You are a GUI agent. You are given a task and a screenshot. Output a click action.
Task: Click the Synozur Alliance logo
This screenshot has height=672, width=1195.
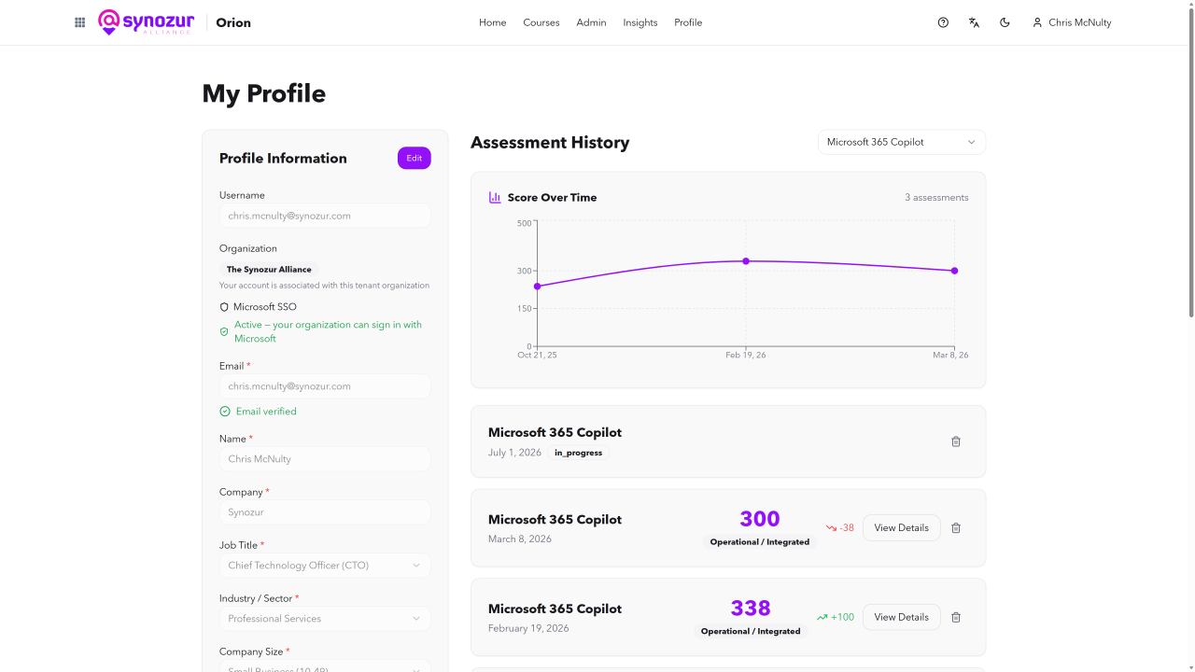click(x=146, y=22)
